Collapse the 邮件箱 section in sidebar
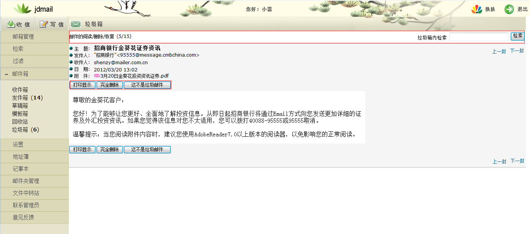This screenshot has width=530, height=234. pos(6,74)
